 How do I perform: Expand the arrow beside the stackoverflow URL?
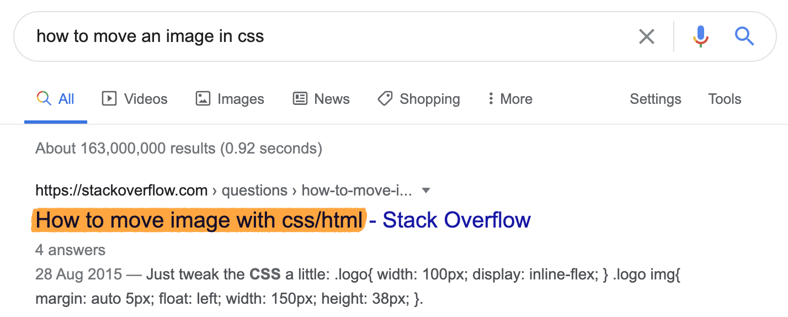[x=425, y=191]
